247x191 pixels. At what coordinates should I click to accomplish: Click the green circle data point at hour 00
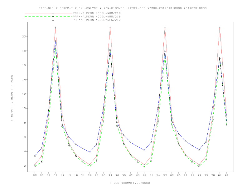click(x=35, y=166)
